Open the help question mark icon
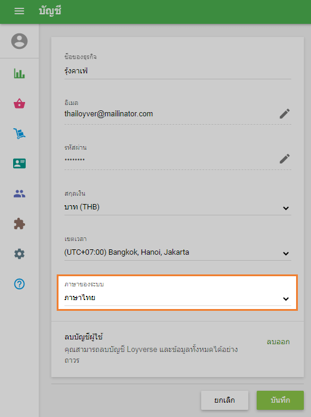 tap(19, 284)
